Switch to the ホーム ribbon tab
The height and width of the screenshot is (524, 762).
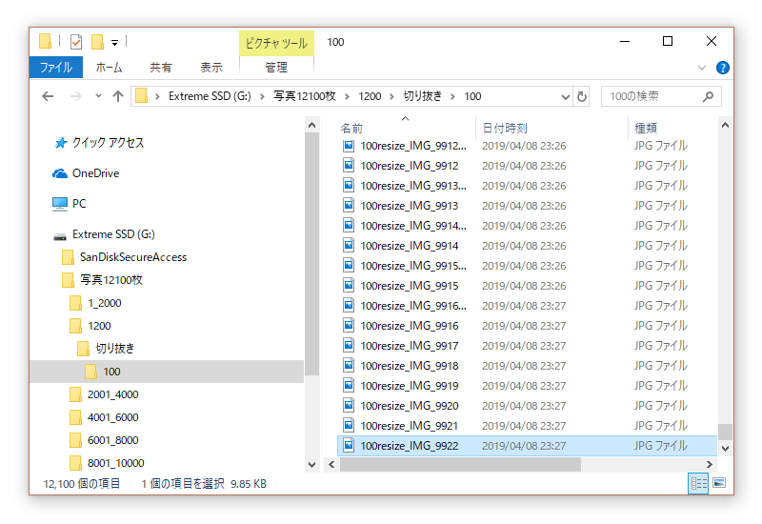pos(109,67)
